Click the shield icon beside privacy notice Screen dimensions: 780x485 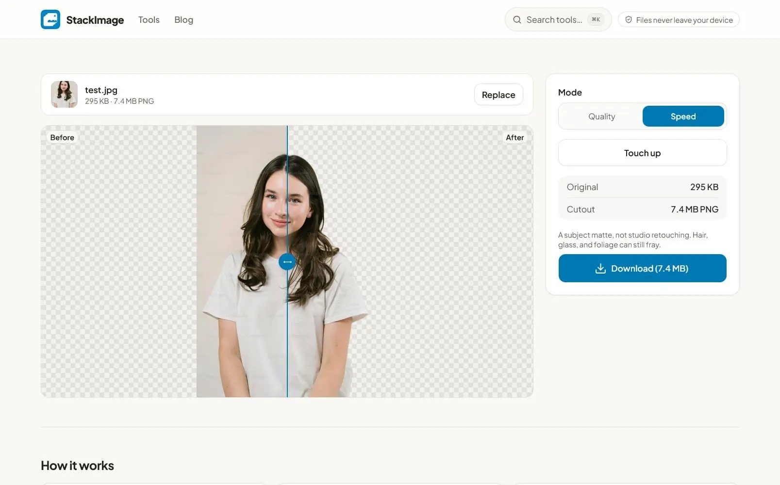628,20
